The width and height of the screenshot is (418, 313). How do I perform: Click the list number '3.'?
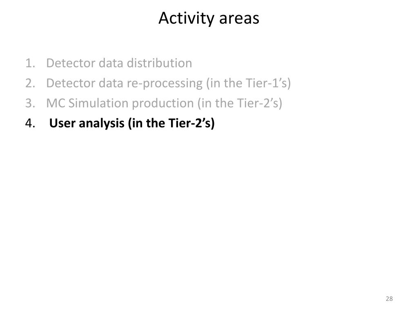click(x=30, y=103)
